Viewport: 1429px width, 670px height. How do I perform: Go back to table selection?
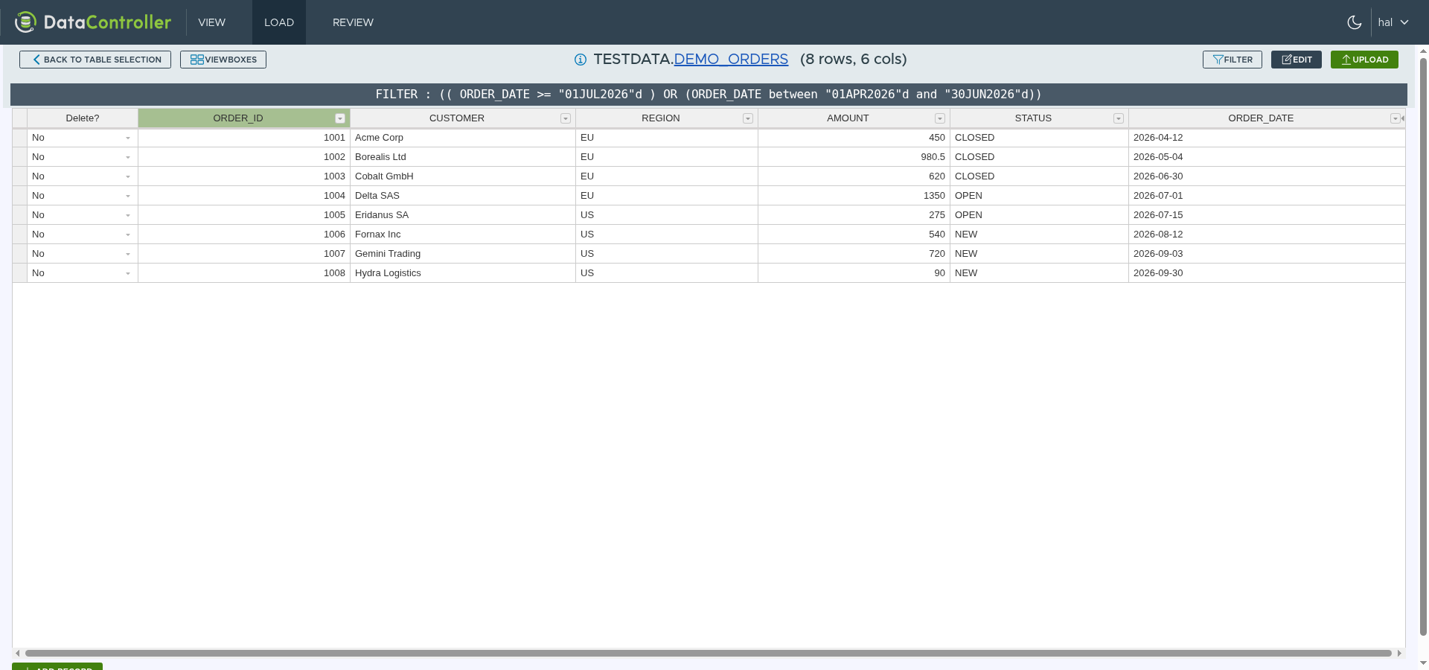pyautogui.click(x=95, y=60)
